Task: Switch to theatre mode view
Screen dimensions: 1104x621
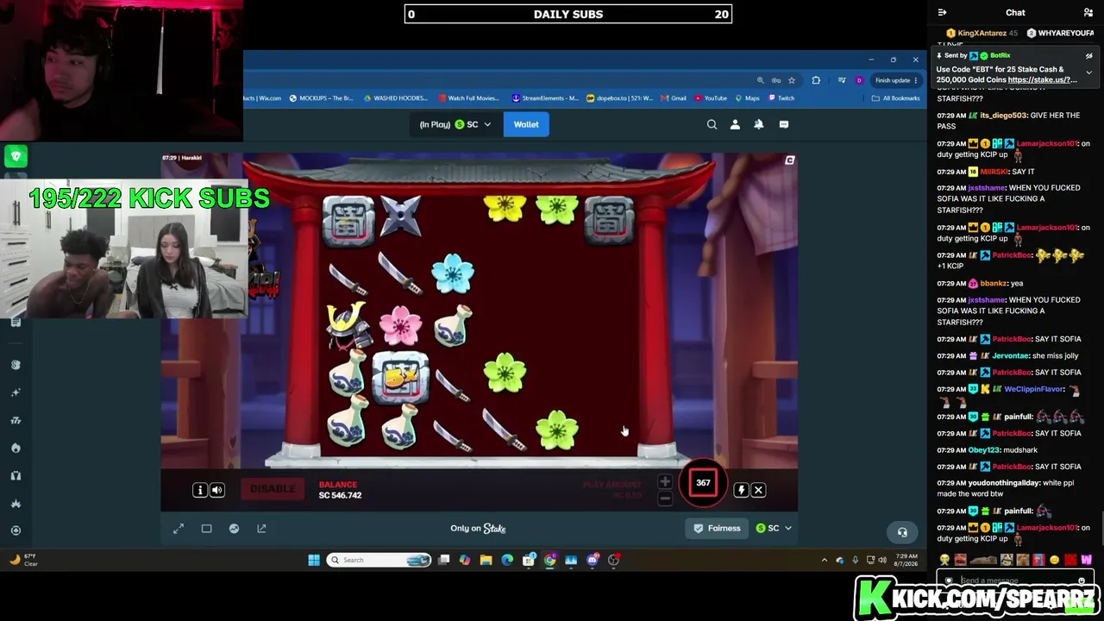Action: pos(206,528)
